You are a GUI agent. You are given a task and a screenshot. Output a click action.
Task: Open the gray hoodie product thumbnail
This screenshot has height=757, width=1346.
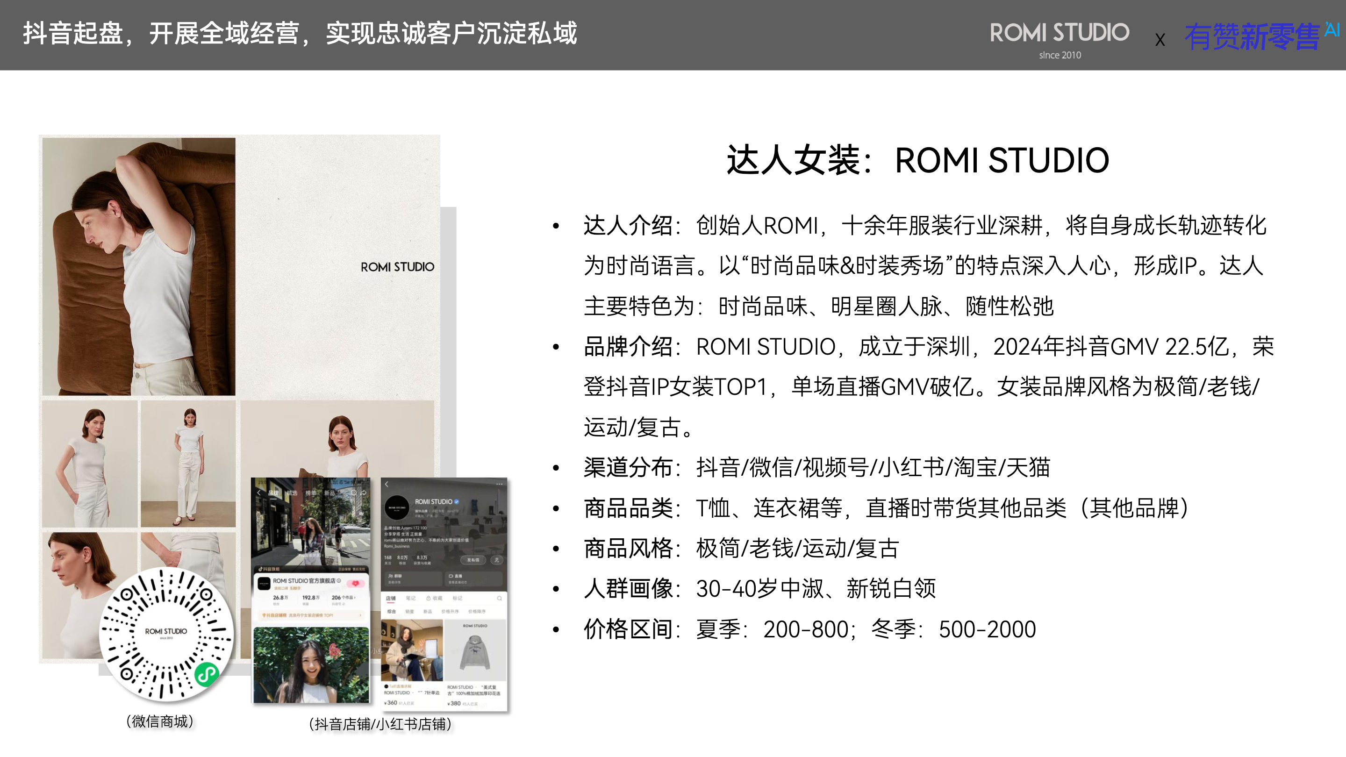(474, 652)
